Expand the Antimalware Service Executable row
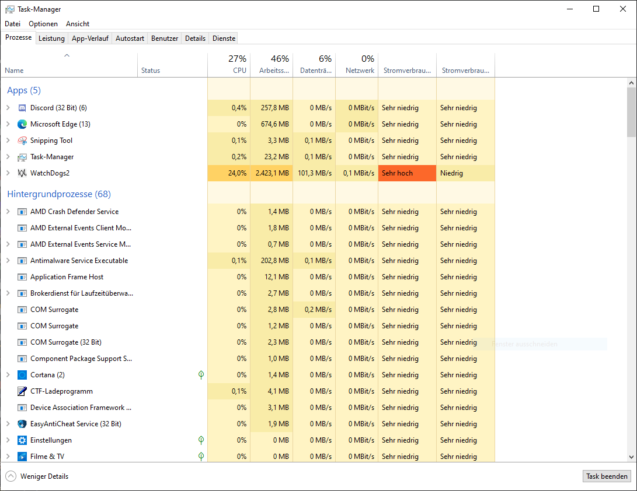The image size is (637, 491). click(8, 260)
